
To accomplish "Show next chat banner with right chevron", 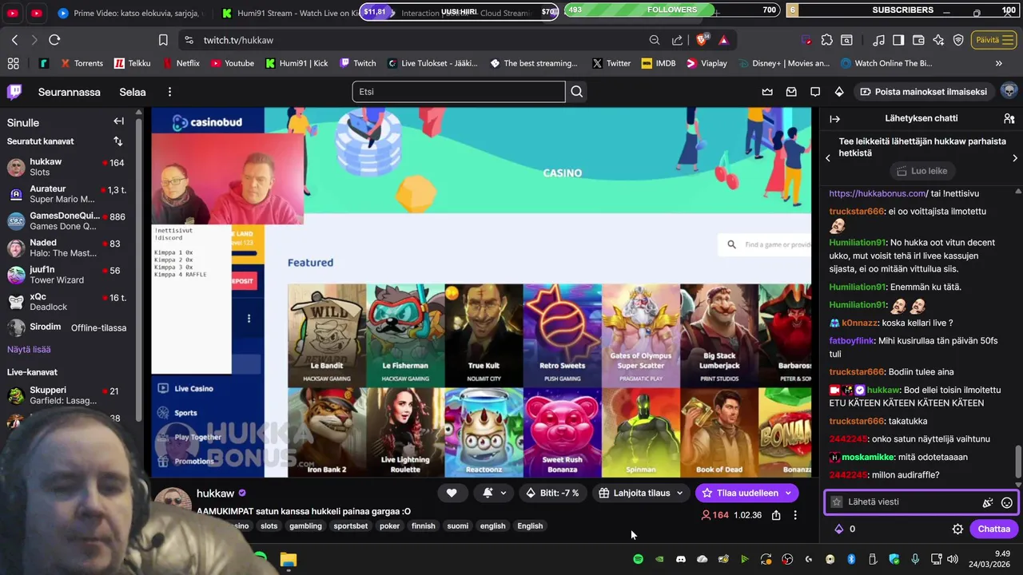I will coord(1015,158).
